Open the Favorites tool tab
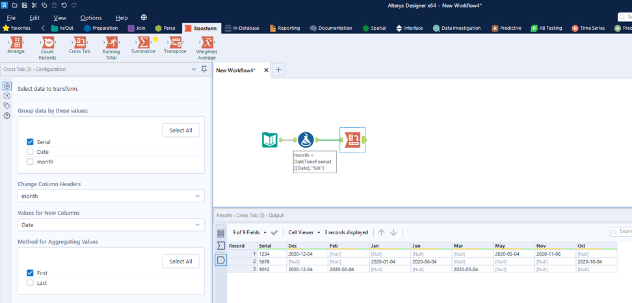The image size is (632, 303). (x=16, y=28)
